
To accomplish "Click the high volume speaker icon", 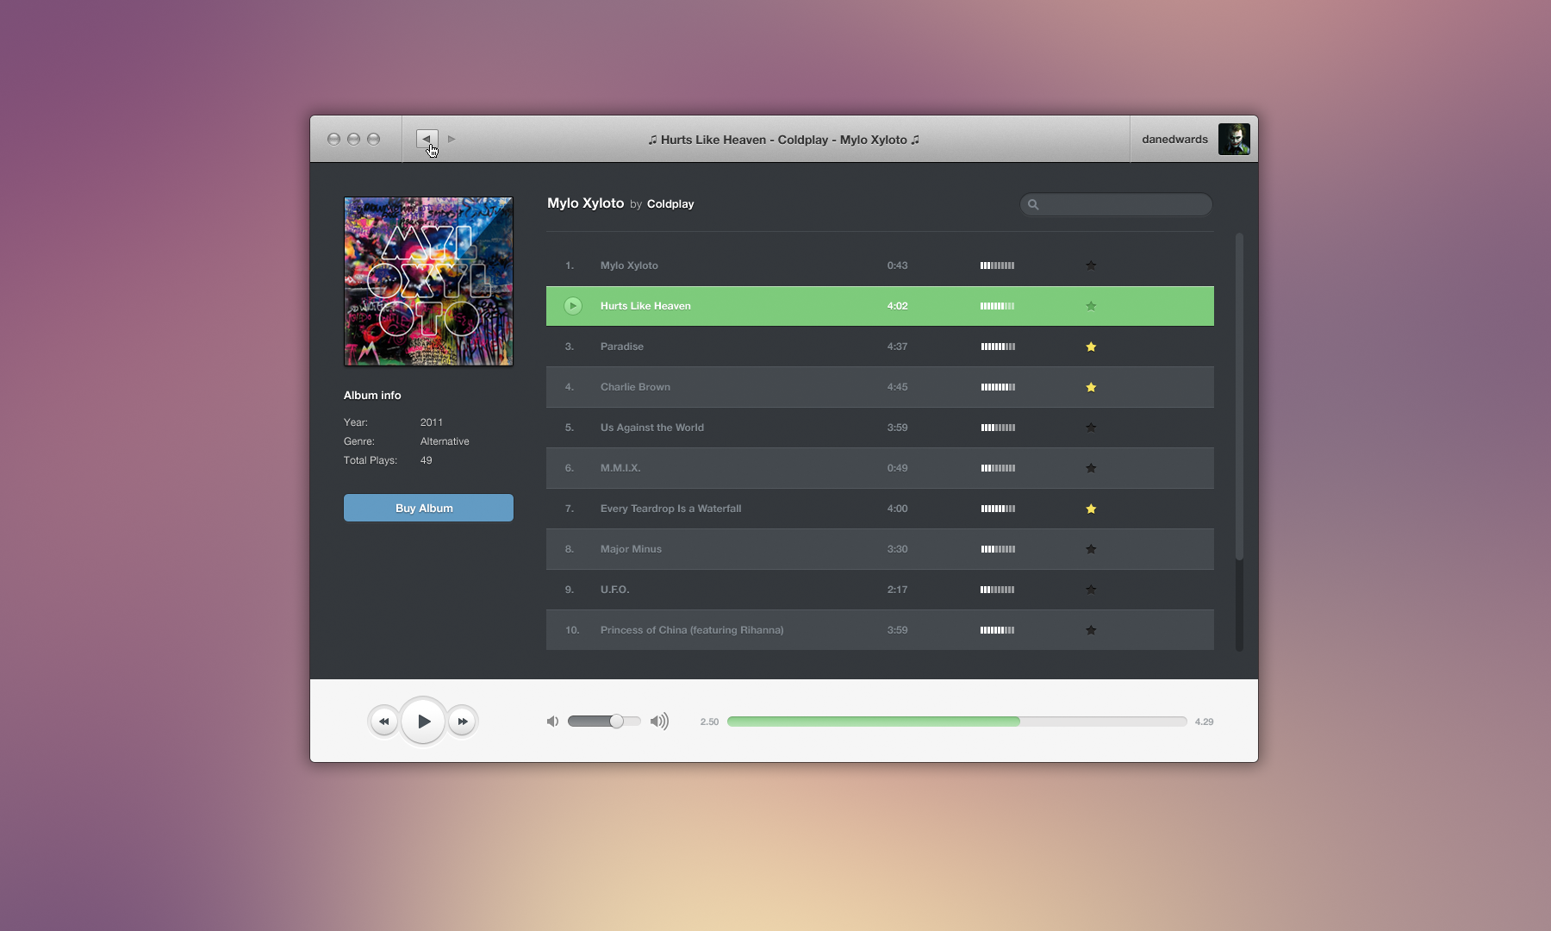I will tap(659, 722).
